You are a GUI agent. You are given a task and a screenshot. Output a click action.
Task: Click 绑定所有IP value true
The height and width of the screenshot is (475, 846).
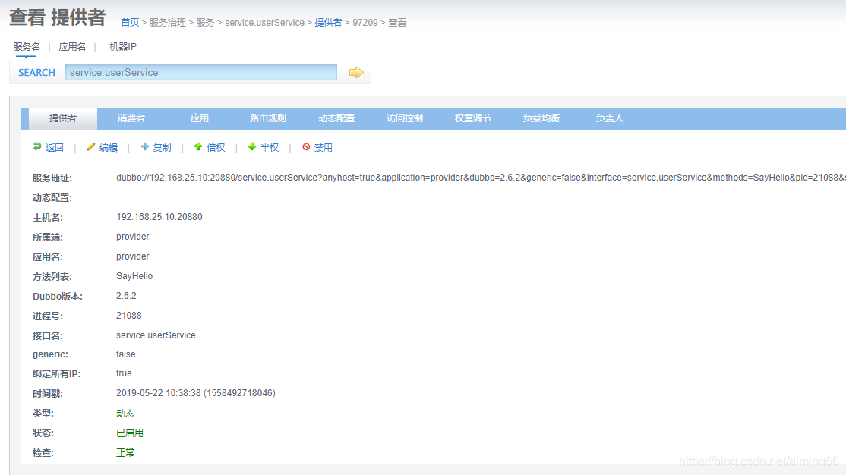point(124,373)
